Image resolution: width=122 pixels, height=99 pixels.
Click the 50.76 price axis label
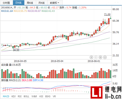pos(116,32)
